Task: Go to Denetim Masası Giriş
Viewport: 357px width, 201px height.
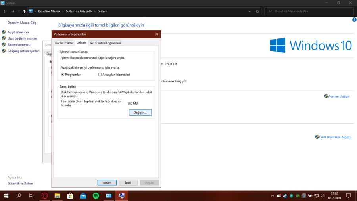Action: coord(22,23)
